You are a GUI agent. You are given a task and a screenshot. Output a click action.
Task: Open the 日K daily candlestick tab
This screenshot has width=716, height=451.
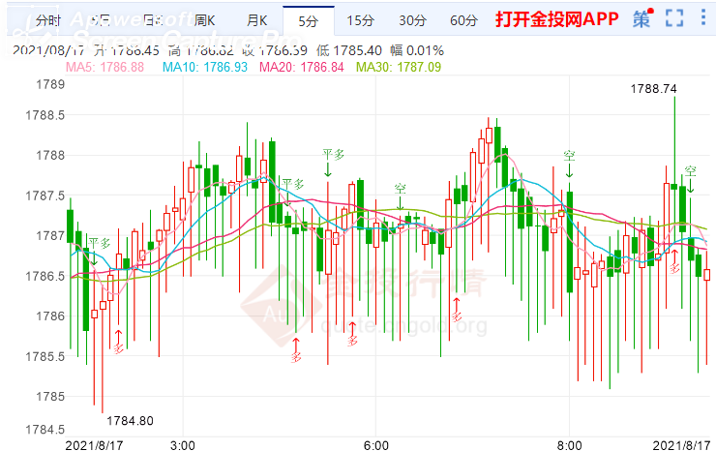[153, 20]
